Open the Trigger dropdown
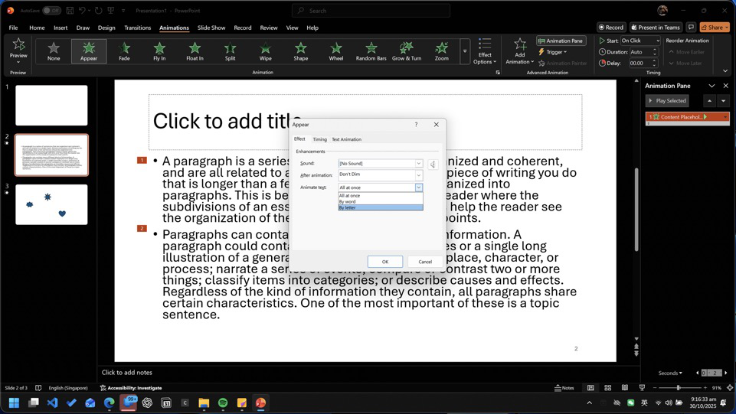Image resolution: width=736 pixels, height=414 pixels. click(x=553, y=52)
